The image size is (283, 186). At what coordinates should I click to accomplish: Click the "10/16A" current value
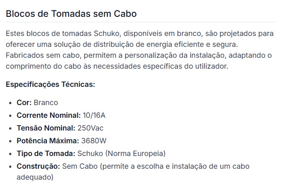[x=94, y=116]
